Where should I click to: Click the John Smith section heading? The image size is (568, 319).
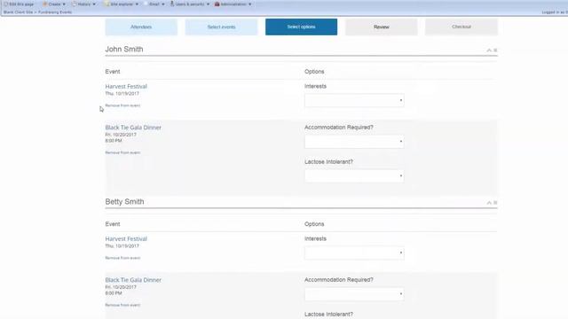[124, 50]
